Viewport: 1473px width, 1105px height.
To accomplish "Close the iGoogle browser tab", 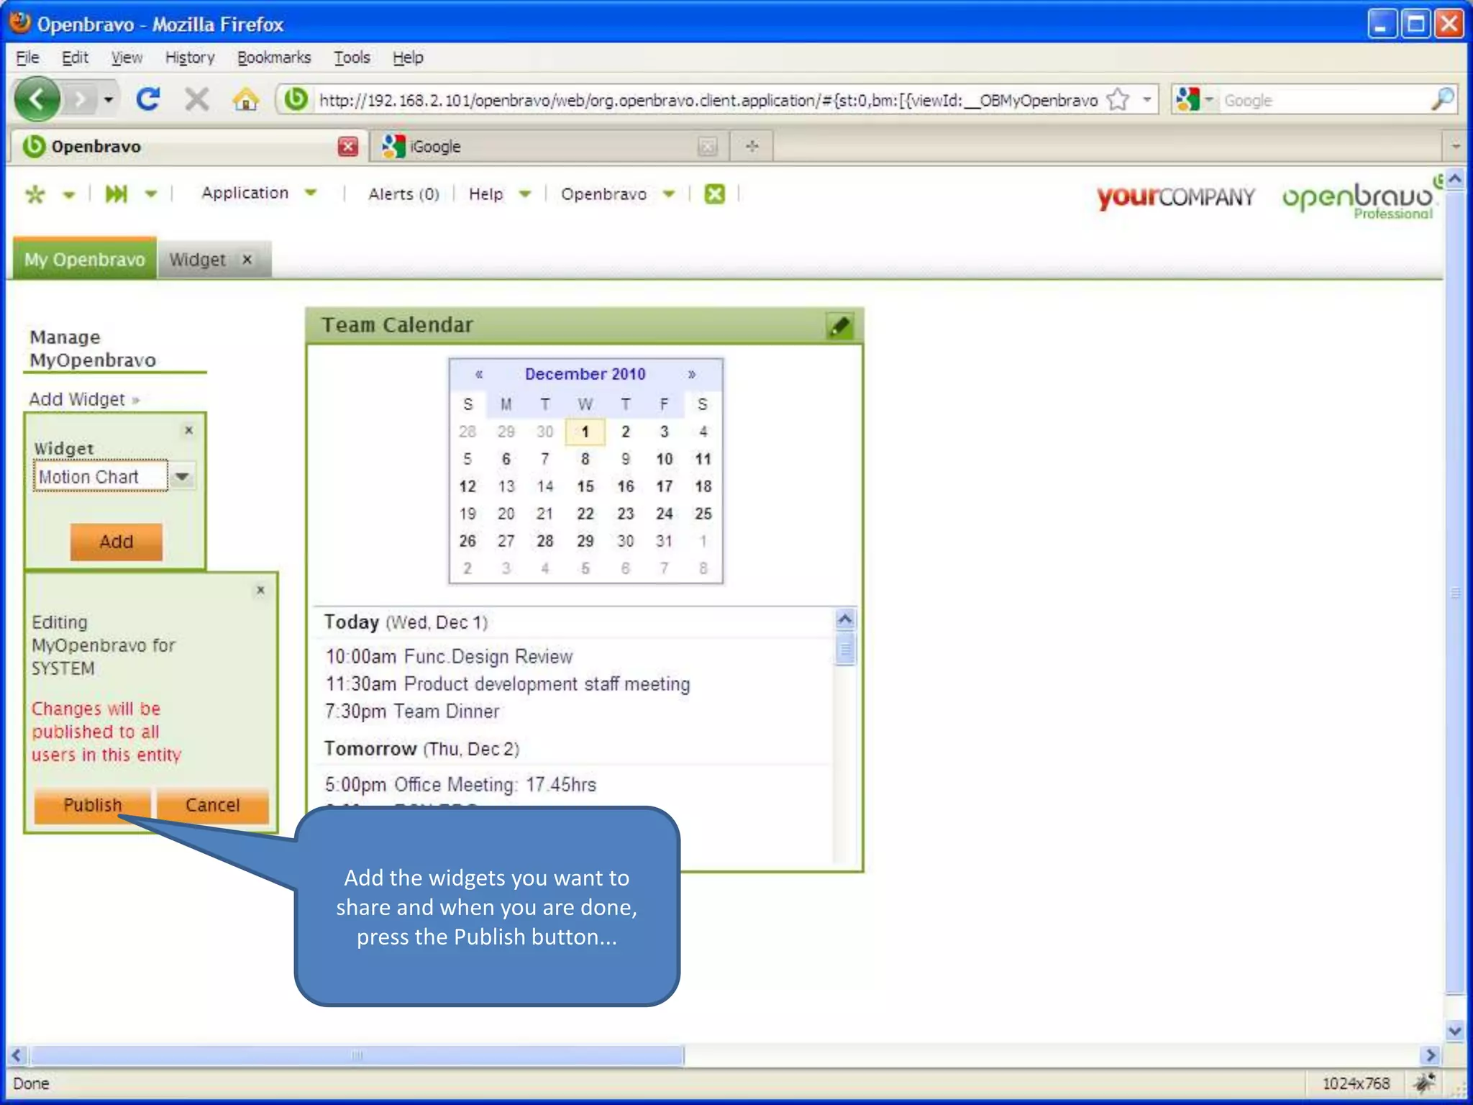I will click(x=708, y=146).
